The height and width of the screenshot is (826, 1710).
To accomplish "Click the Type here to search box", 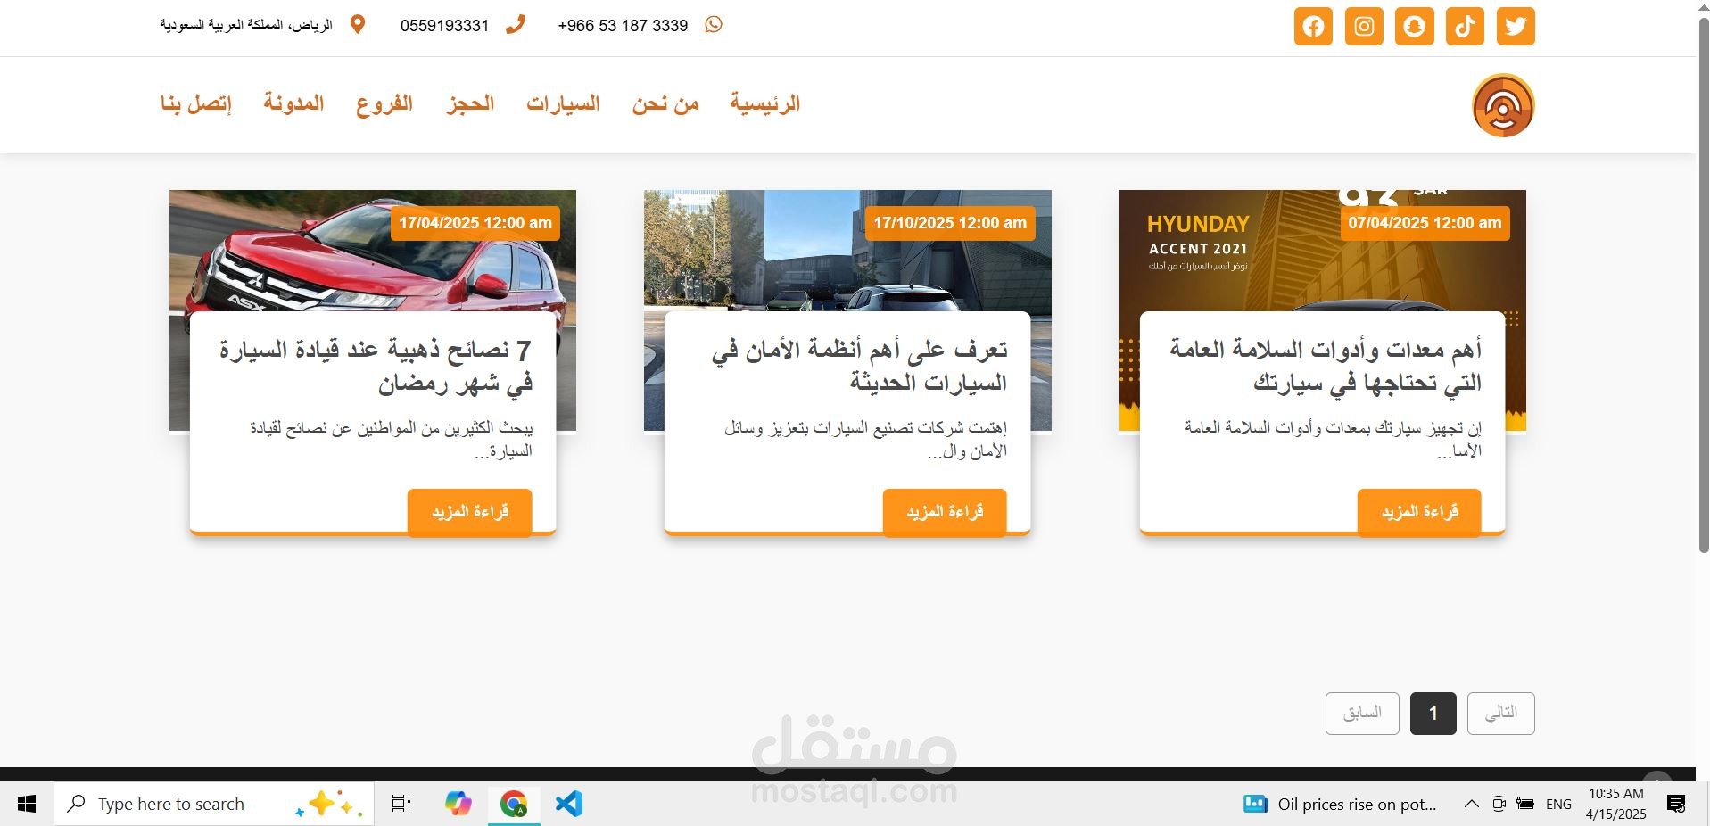I will click(214, 804).
